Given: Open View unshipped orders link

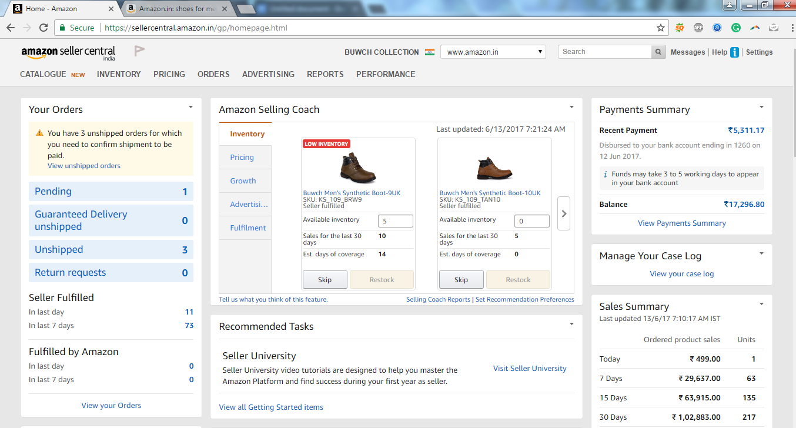Looking at the screenshot, I should [x=84, y=166].
